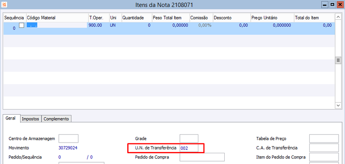
Task: Focus the Grade input field
Action: pyautogui.click(x=189, y=139)
